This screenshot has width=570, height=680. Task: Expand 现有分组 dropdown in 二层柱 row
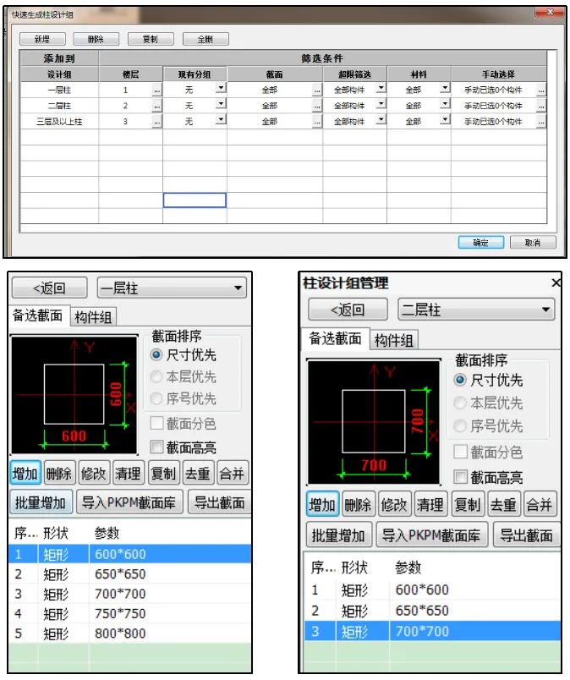[x=221, y=104]
